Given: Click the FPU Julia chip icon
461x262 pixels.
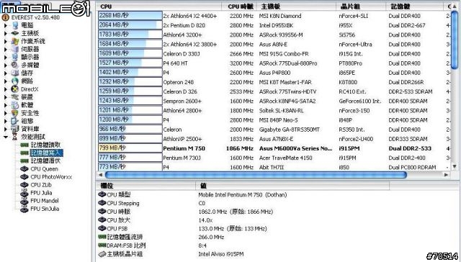Looking at the screenshot, I should [24, 193].
